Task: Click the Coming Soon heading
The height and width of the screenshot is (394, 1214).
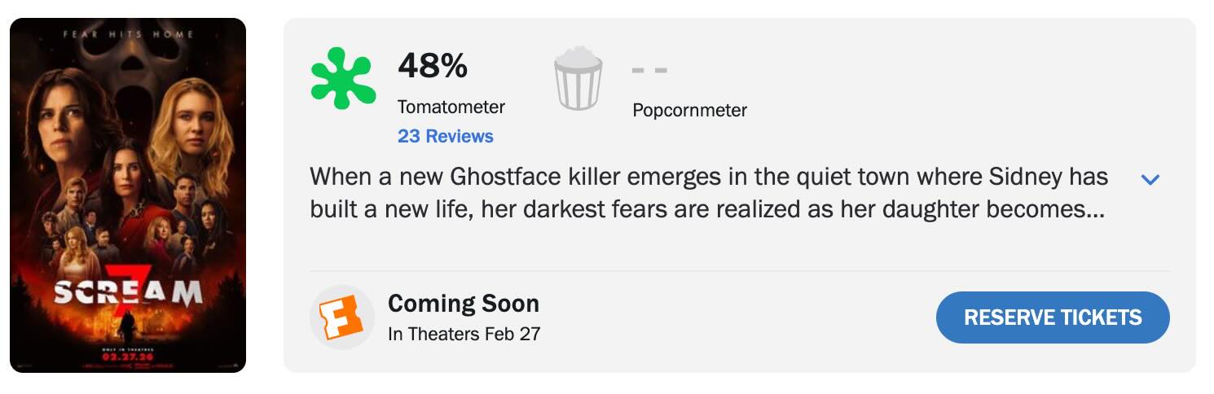Action: [463, 304]
